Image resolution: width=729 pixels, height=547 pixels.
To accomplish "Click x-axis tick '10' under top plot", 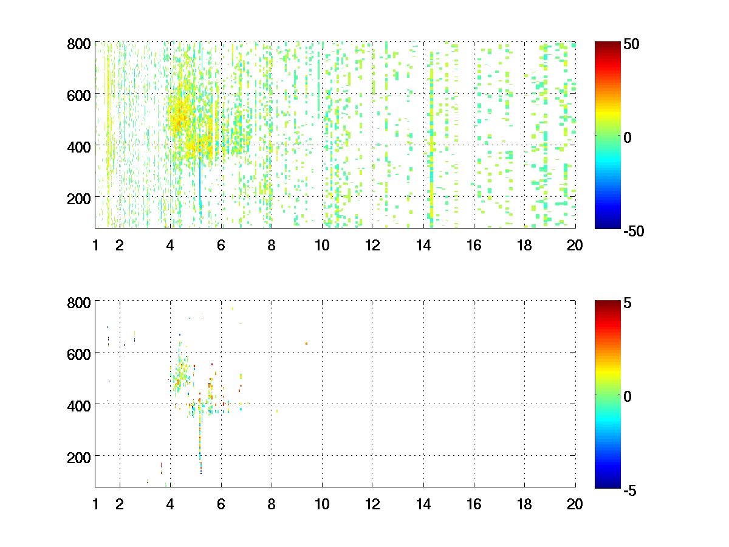I will pyautogui.click(x=322, y=246).
